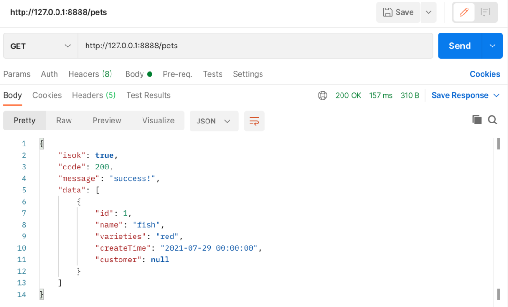The image size is (508, 307).
Task: Select the Pretty view mode
Action: (24, 121)
